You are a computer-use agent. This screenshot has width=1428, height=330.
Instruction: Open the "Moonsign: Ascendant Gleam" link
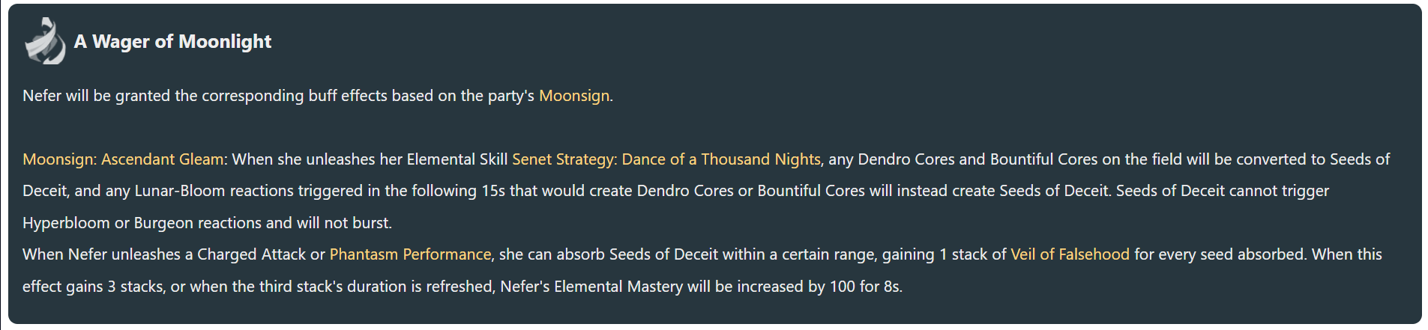124,159
